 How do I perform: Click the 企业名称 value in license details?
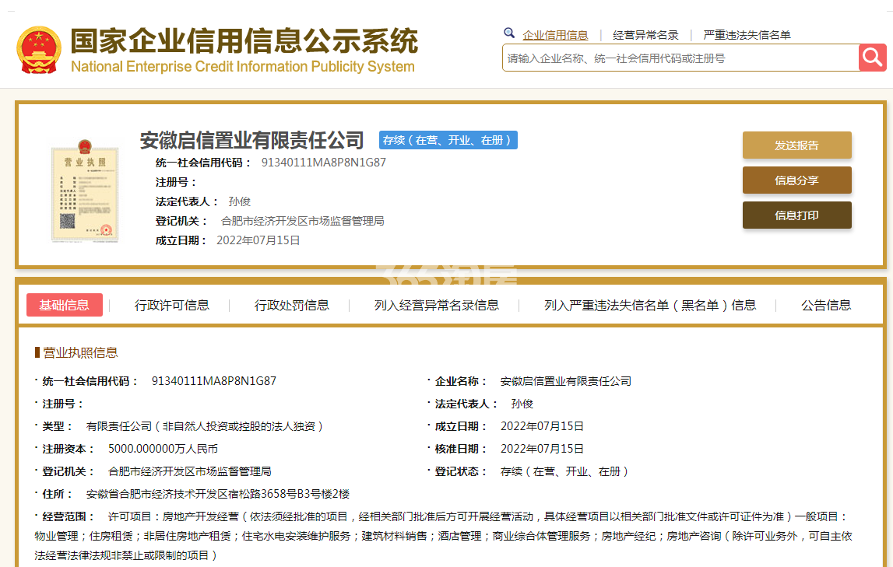click(x=565, y=381)
